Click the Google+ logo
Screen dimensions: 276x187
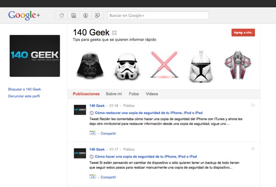24,15
